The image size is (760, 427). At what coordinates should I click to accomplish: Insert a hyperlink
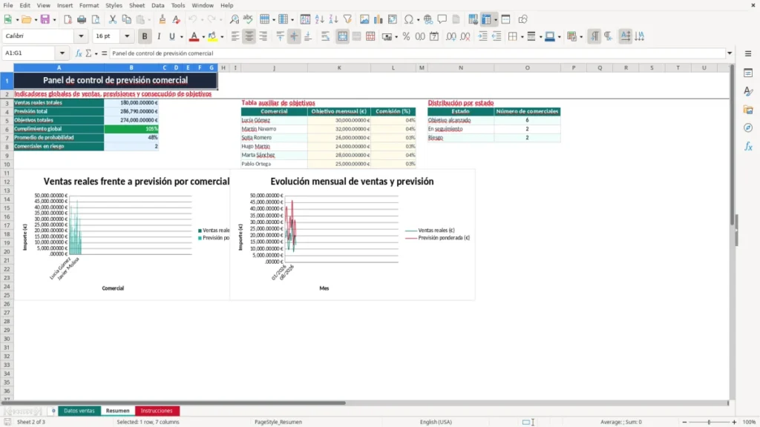tap(428, 19)
